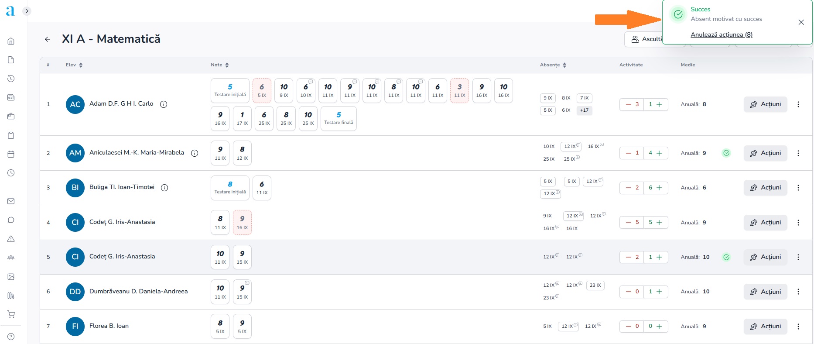Go back using arrow beside XI A - Matematică
The image size is (814, 344).
[48, 39]
